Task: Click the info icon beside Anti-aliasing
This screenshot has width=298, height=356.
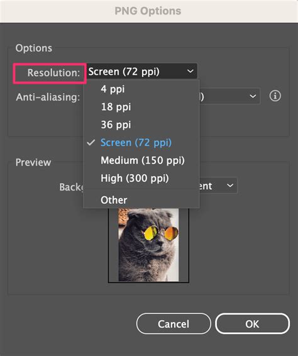Action: (275, 96)
